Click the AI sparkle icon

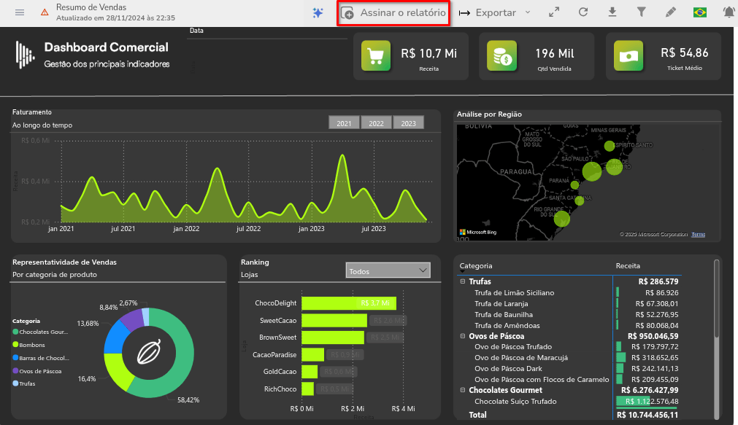[x=318, y=12]
